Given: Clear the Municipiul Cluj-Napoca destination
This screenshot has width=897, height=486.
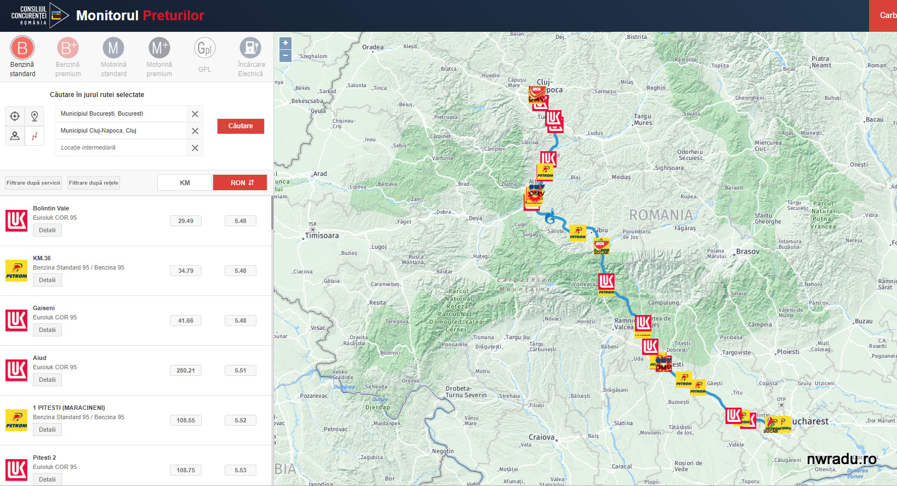Looking at the screenshot, I should 195,131.
